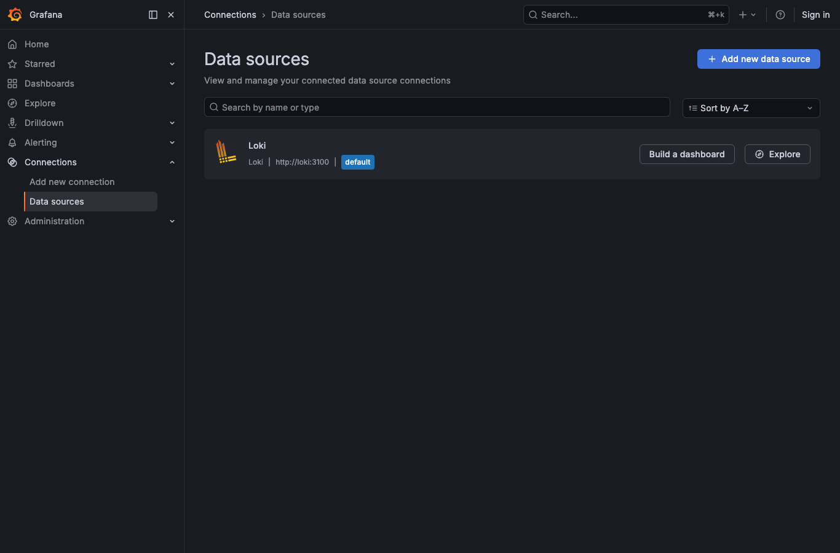Open the Alerting menu item
Viewport: 840px width, 553px height.
[x=41, y=143]
